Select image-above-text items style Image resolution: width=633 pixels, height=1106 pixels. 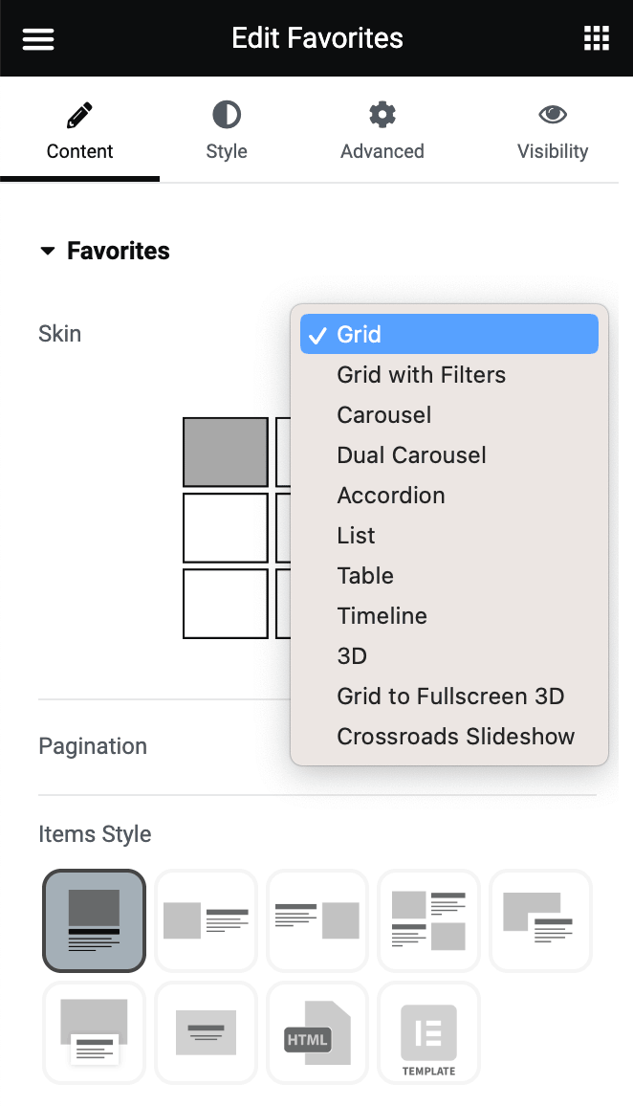(x=95, y=920)
